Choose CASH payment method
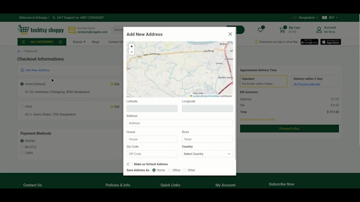 22,153
